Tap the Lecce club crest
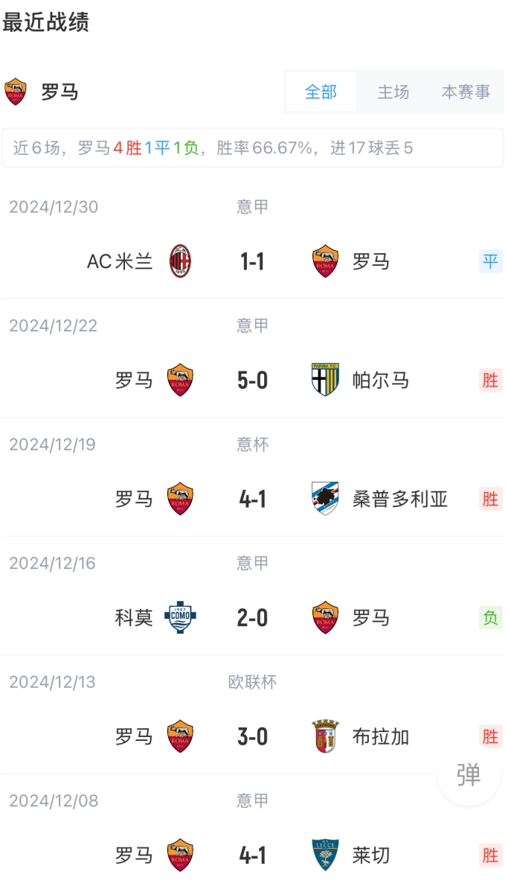508x889 pixels. [325, 855]
